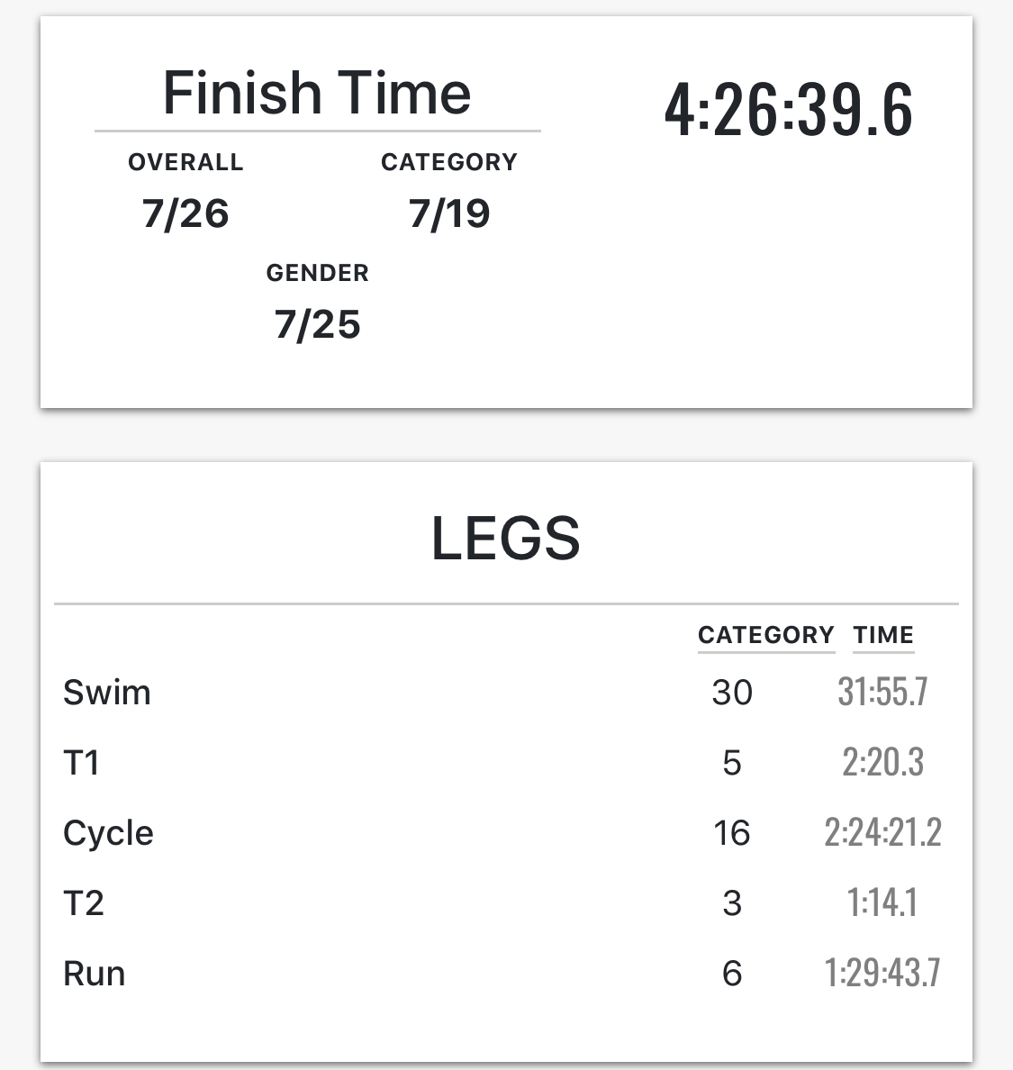Click the LEGS section heading
Image resolution: width=1013 pixels, height=1070 pixels.
click(x=506, y=539)
